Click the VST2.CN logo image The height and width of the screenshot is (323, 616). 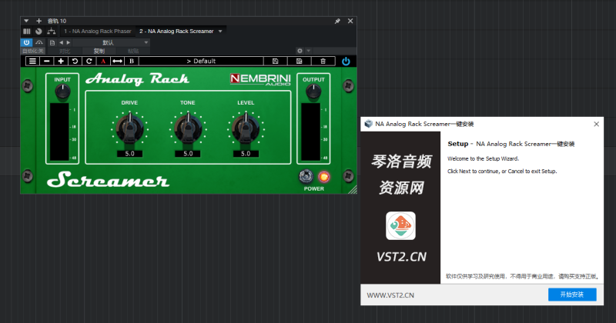point(400,225)
